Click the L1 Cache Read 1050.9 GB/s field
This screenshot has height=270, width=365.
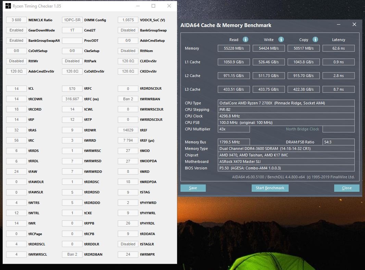[x=234, y=62]
